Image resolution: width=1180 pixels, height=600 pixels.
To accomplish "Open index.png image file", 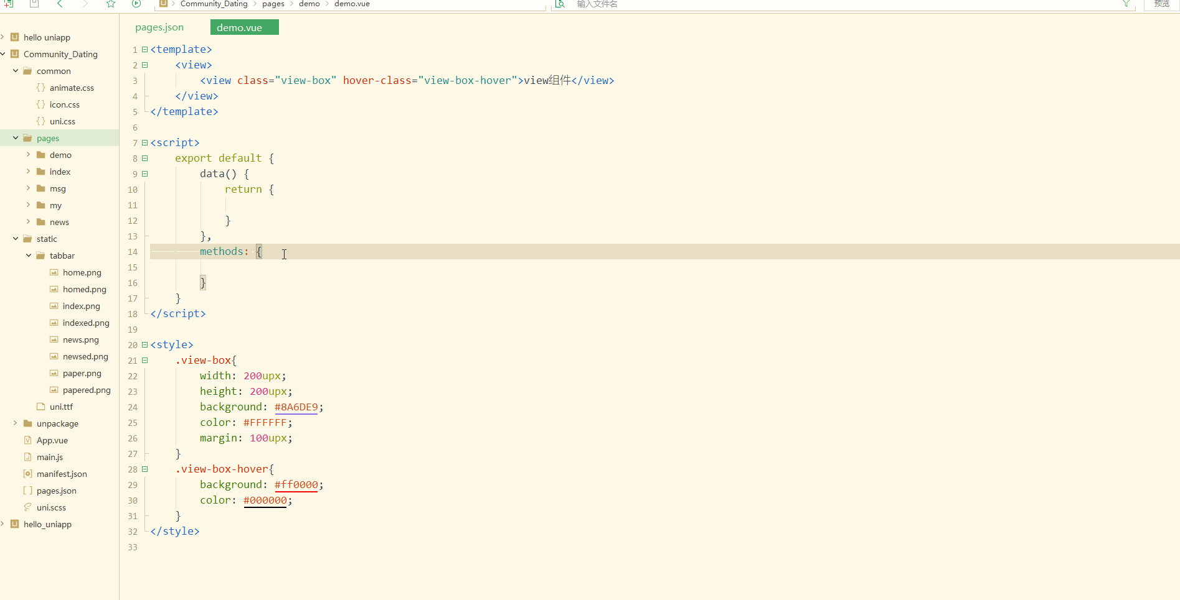I will pos(81,306).
